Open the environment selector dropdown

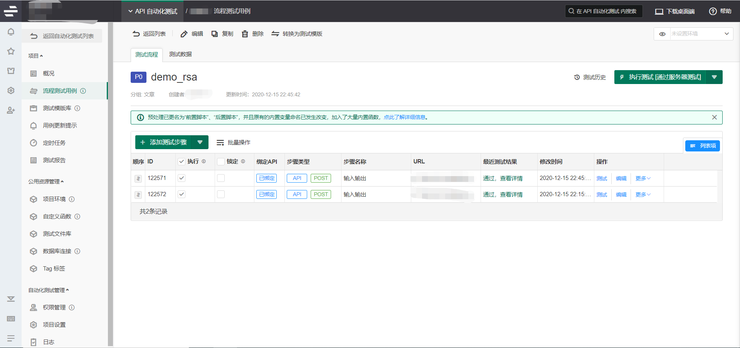[x=701, y=34]
